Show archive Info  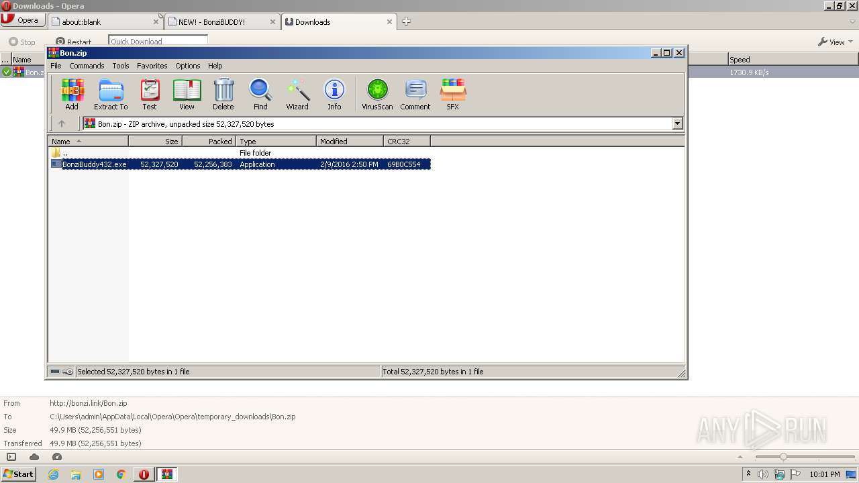(334, 94)
